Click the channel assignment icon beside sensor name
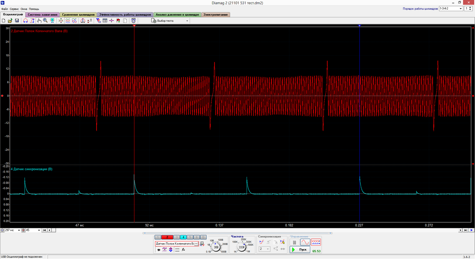This screenshot has width=475, height=259. pos(202,244)
